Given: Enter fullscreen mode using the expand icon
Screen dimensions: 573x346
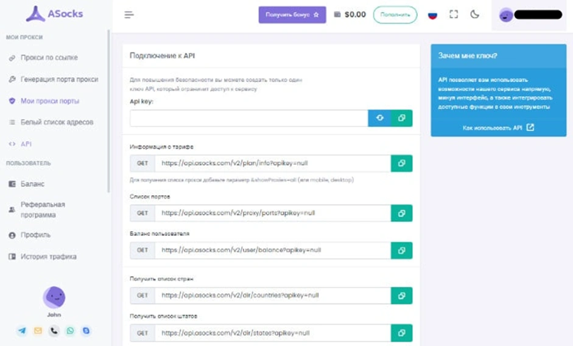Looking at the screenshot, I should pyautogui.click(x=454, y=15).
